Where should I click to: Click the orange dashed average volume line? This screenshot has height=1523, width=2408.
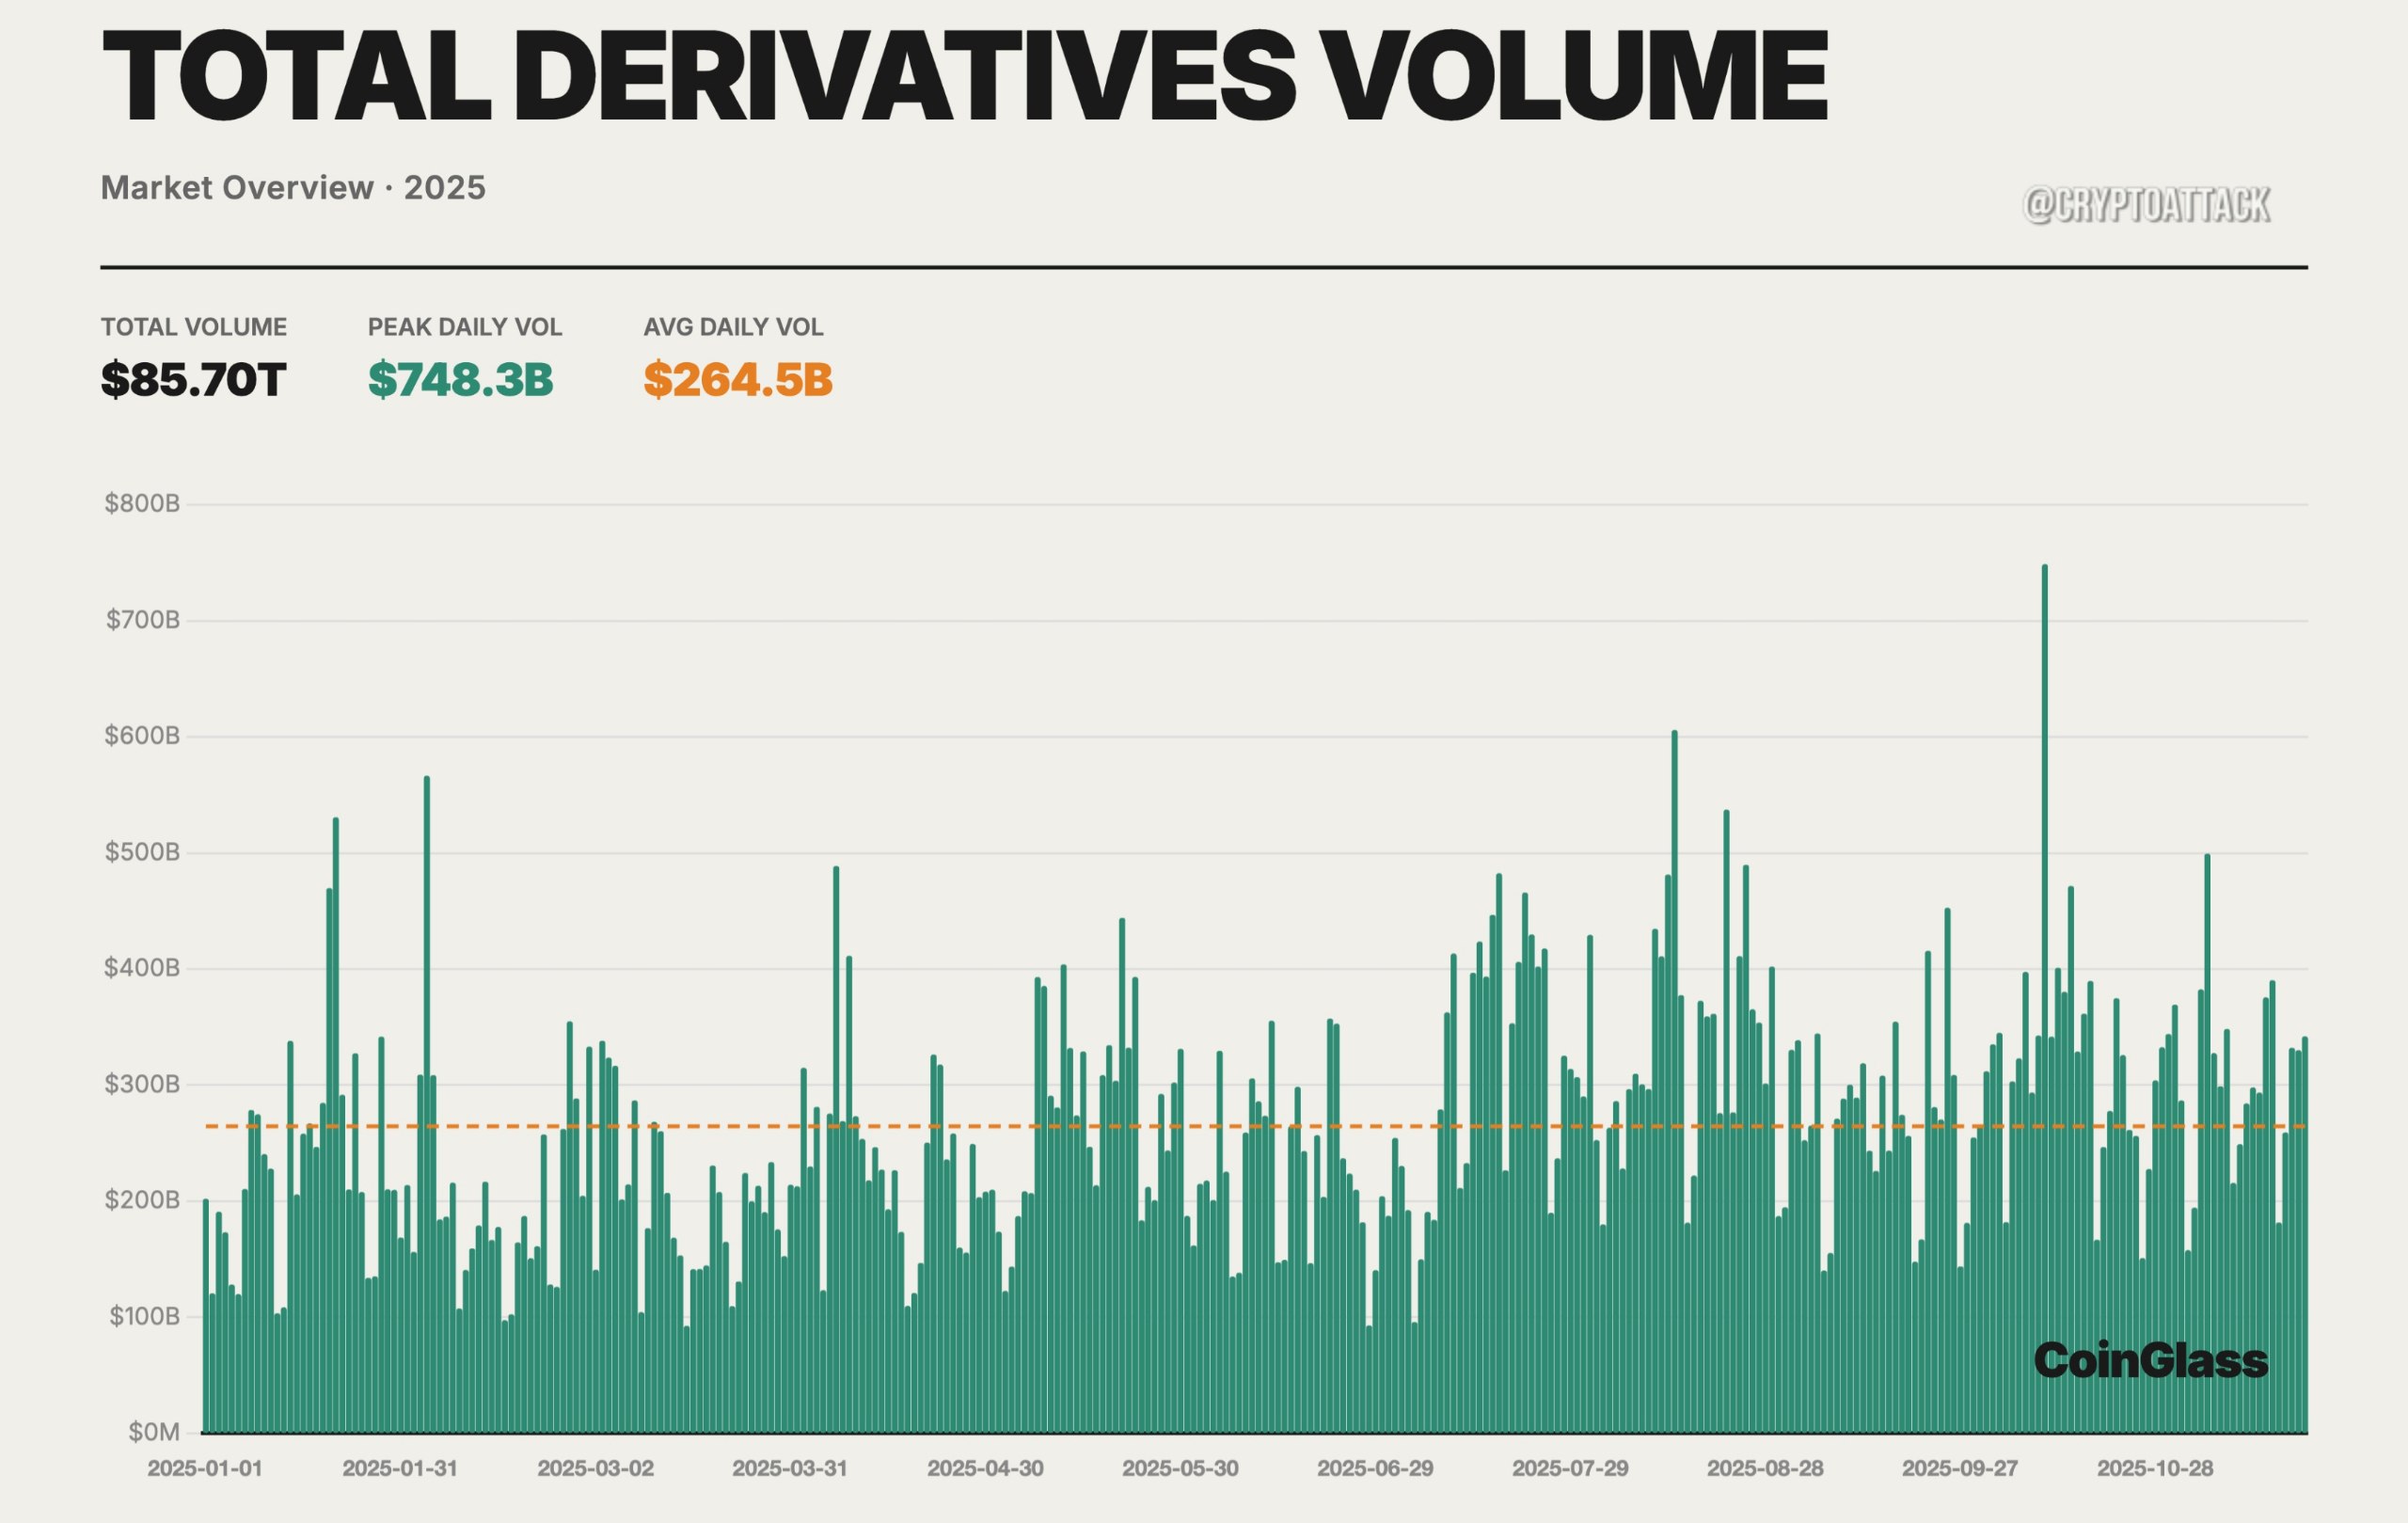click(x=1256, y=1126)
